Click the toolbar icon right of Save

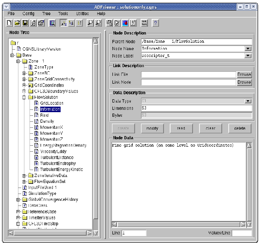pyautogui.click(x=33, y=23)
